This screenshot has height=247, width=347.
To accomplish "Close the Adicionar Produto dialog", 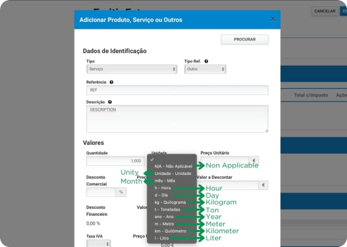I will [273, 20].
